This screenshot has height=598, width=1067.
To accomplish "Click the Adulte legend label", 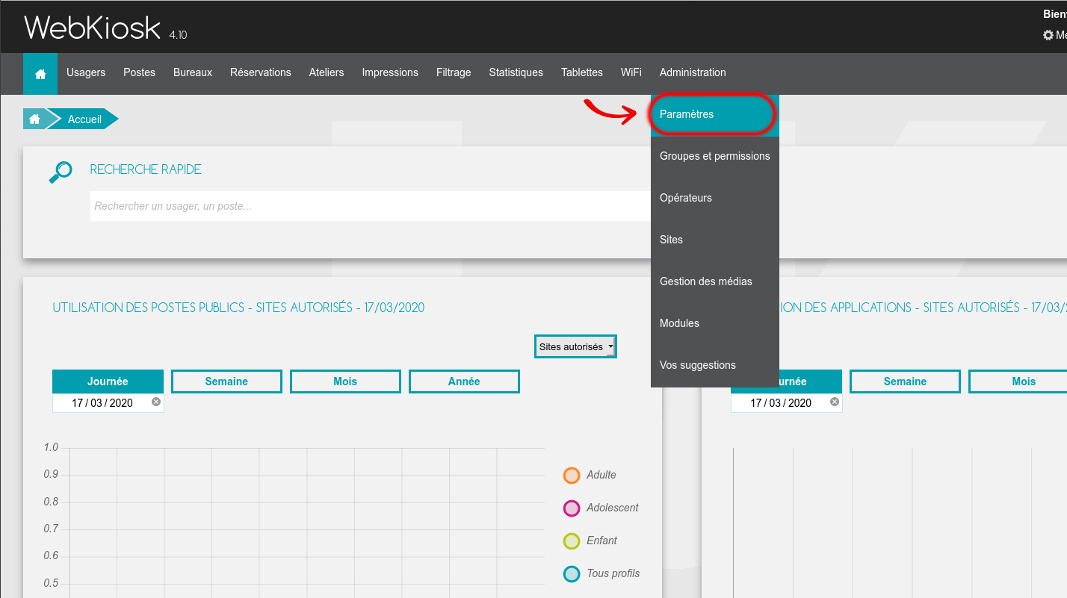I will pos(601,475).
